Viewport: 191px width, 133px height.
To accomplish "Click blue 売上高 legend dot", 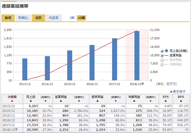I will [x=166, y=51].
